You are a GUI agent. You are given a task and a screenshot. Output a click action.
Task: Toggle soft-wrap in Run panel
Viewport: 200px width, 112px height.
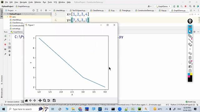click(9, 44)
